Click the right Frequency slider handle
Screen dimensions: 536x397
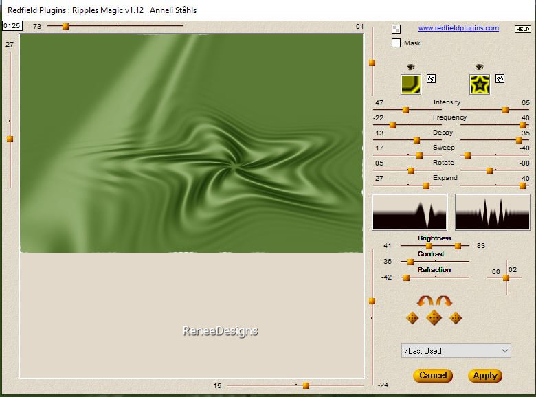[522, 126]
